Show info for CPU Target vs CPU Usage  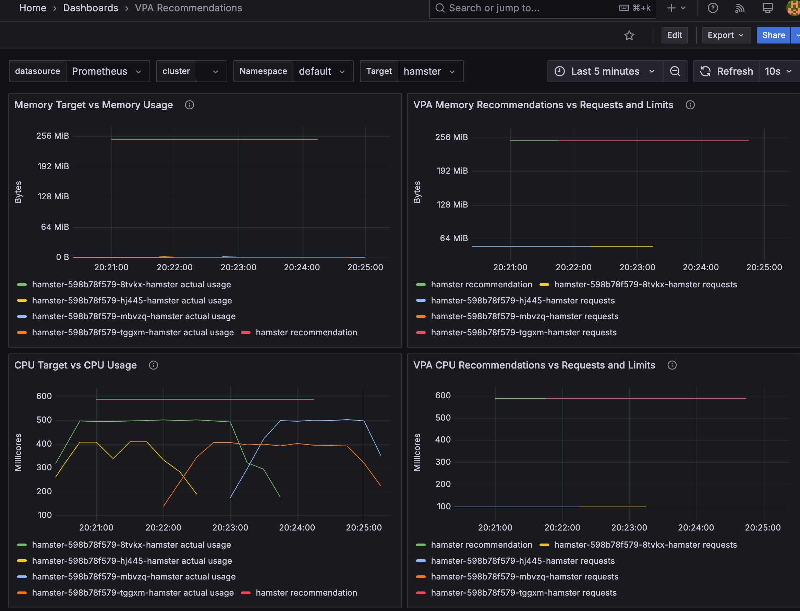153,365
